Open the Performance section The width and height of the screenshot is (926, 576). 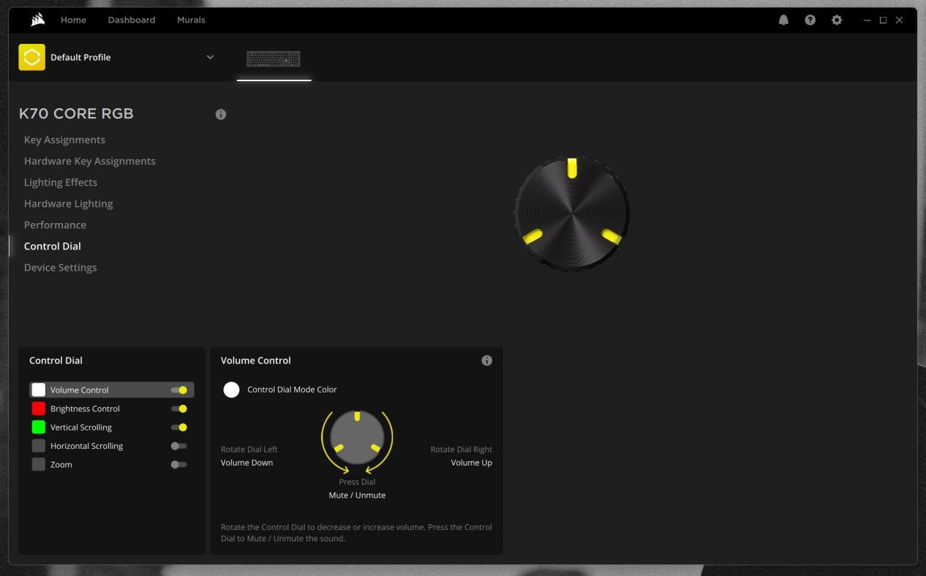(55, 224)
